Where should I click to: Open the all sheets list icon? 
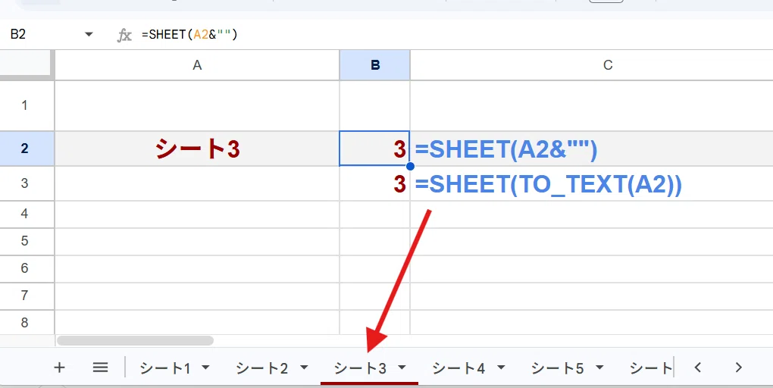(100, 368)
